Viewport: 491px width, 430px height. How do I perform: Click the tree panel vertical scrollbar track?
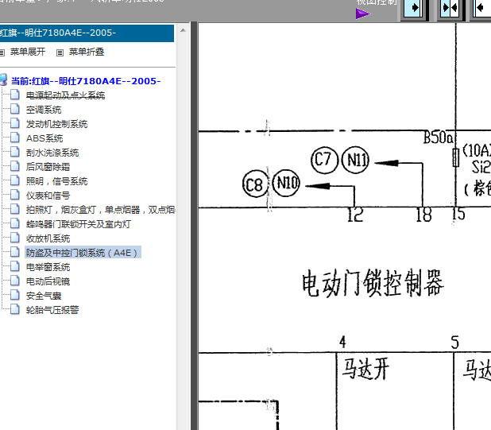[x=184, y=232]
